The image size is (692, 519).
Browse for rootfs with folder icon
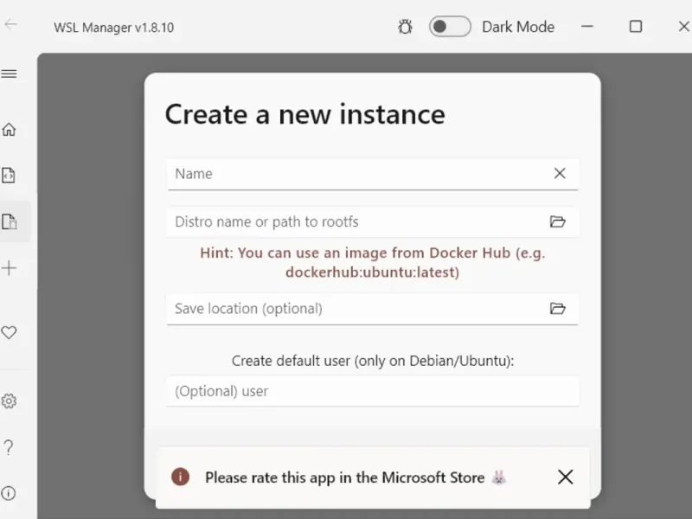click(558, 221)
